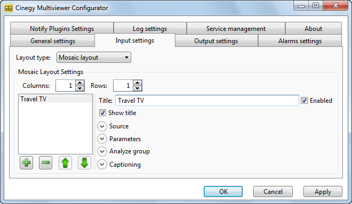Uncheck the Enabled checkbox
The height and width of the screenshot is (204, 352).
click(304, 101)
